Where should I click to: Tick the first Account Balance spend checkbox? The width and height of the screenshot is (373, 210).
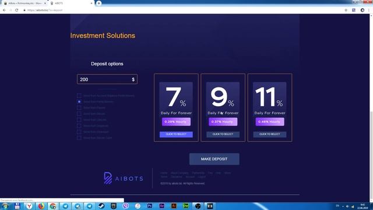pyautogui.click(x=79, y=96)
